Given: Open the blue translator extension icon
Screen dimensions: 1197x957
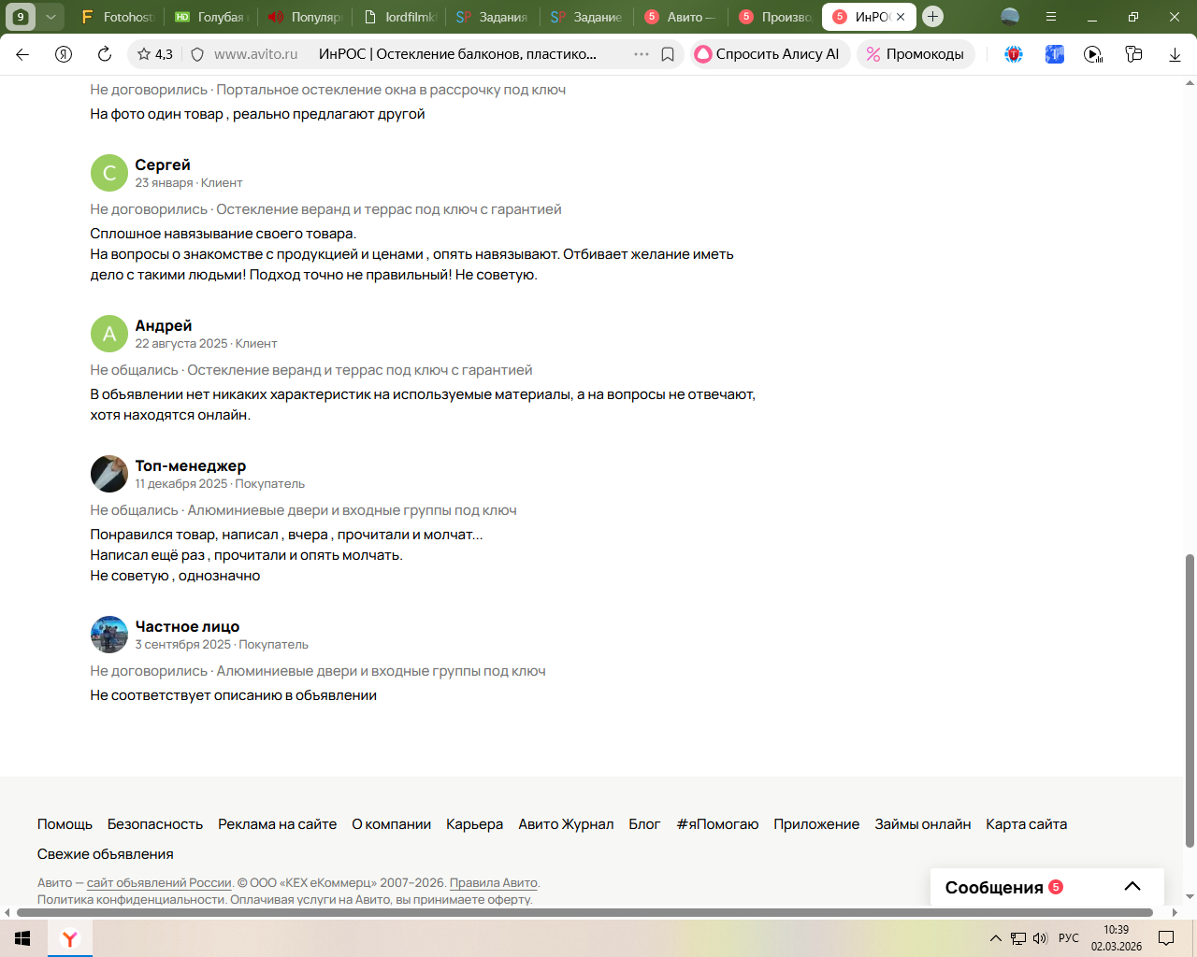Looking at the screenshot, I should 1055,54.
